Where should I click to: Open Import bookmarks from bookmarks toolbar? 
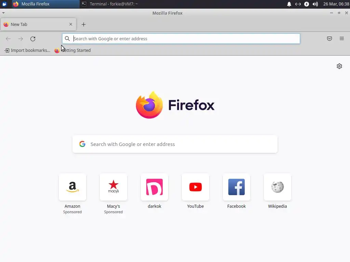tap(27, 50)
